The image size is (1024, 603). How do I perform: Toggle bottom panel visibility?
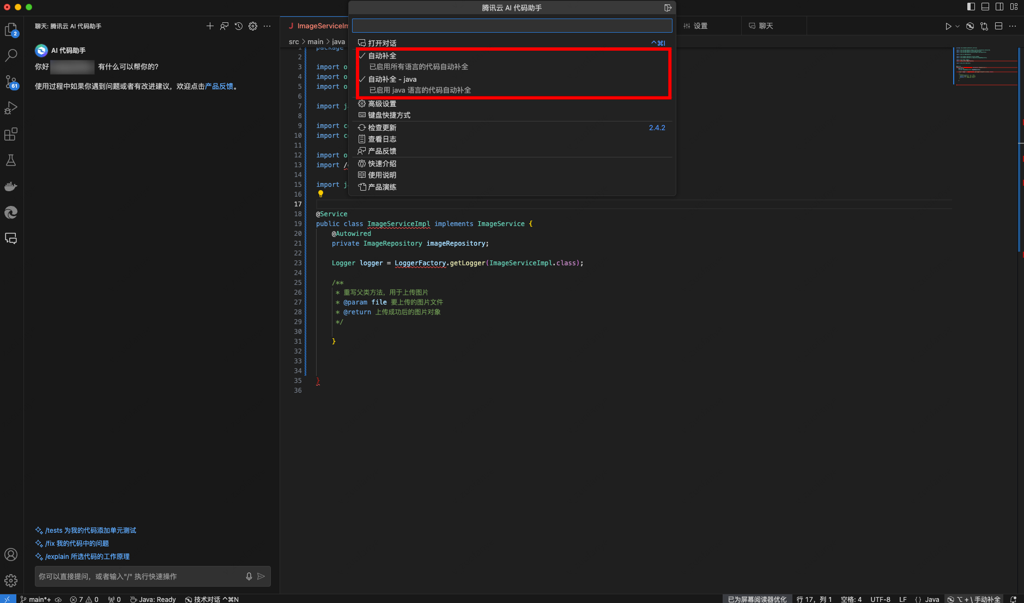pos(985,7)
